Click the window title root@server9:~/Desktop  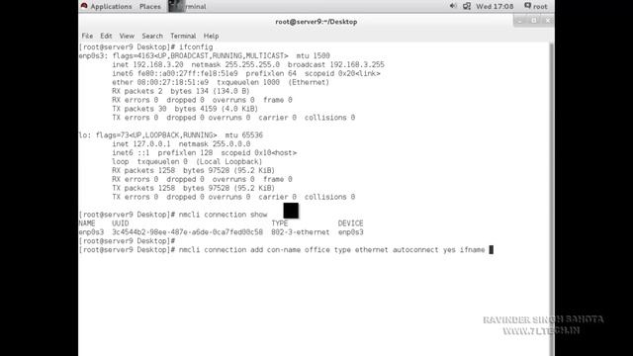click(316, 22)
